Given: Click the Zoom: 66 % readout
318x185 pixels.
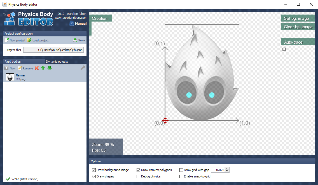Looking at the screenshot, I should click(x=103, y=145).
